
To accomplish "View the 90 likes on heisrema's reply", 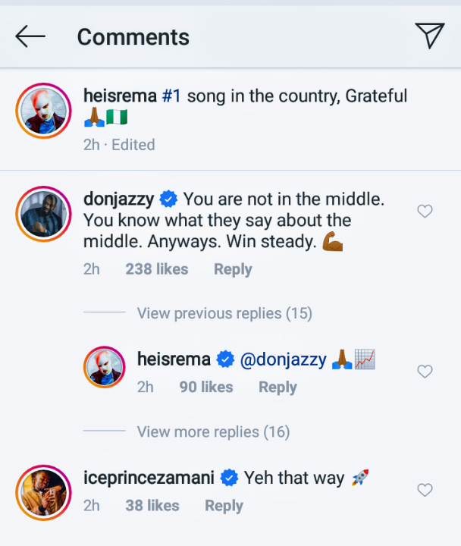I will pos(206,387).
